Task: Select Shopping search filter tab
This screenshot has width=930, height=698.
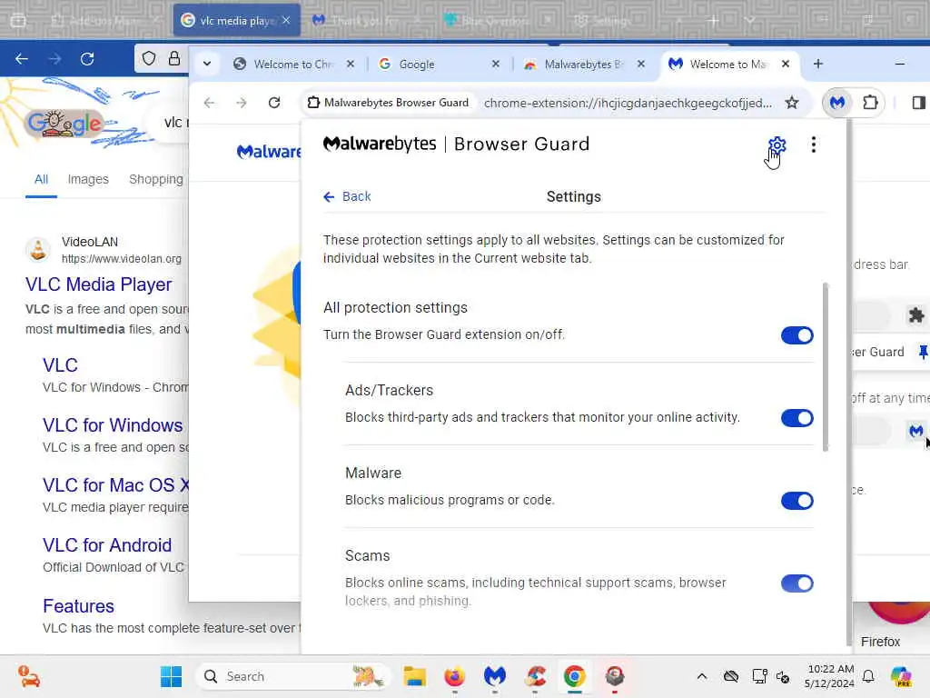Action: (x=156, y=179)
